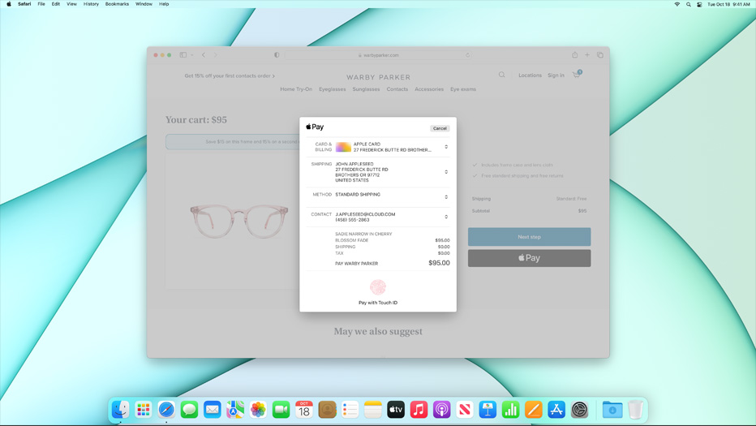Screen dimensions: 756x426
Task: Launch Pages from the Dock
Action: (533, 410)
